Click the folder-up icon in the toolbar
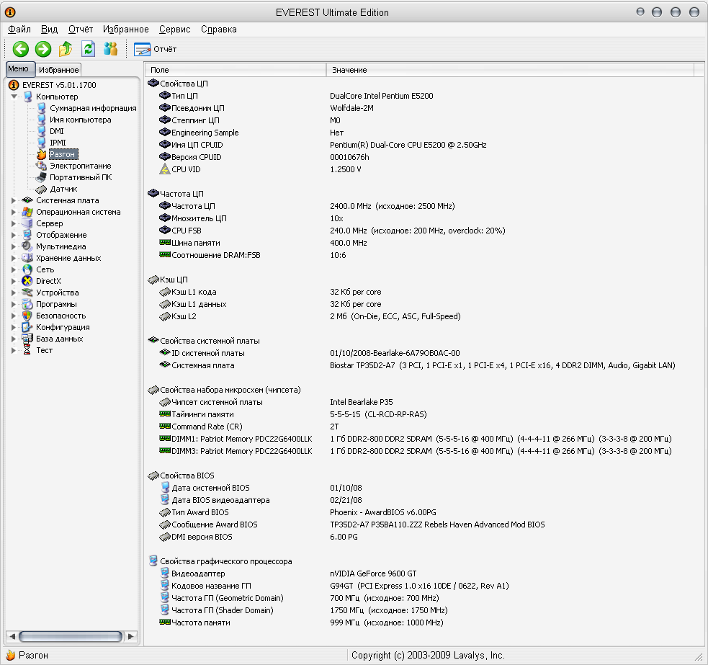Viewport: 708px width, 665px height. (65, 49)
